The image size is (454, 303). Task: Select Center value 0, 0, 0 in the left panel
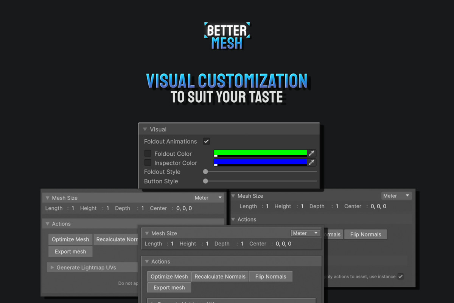coord(184,208)
